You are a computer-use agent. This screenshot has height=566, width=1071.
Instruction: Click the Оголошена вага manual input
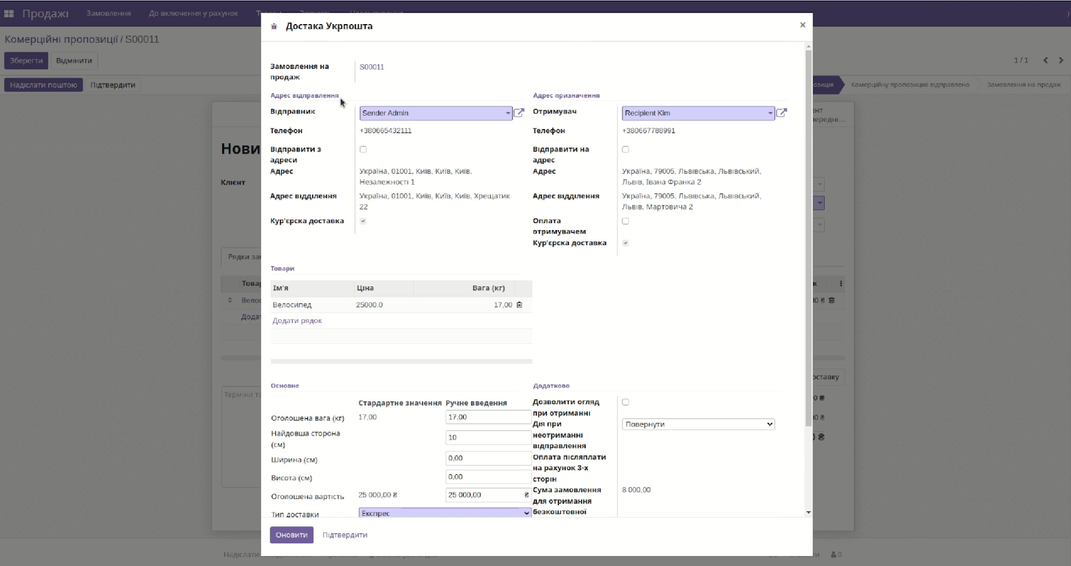489,417
